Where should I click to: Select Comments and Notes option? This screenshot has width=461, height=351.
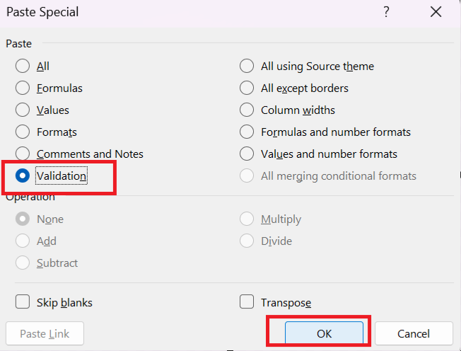click(x=23, y=154)
